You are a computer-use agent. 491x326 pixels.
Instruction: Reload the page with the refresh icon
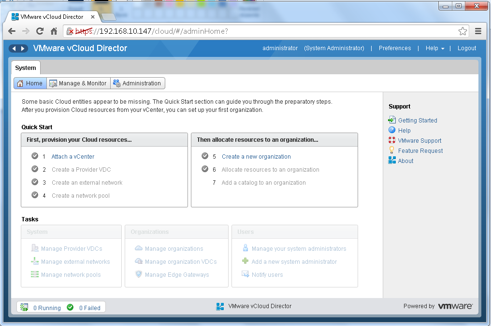click(40, 31)
